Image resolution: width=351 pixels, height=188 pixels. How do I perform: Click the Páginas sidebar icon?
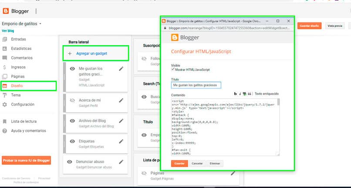coord(4,76)
